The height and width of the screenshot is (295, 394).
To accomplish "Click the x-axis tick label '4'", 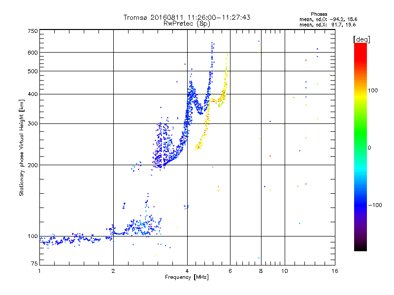I will click(187, 271).
